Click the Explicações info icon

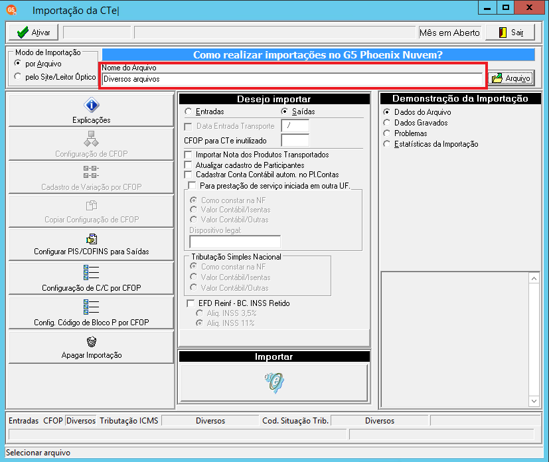click(92, 105)
